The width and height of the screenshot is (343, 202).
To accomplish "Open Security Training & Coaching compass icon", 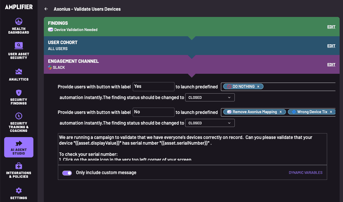I will pos(19,116).
